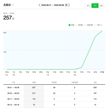Go to the previous week with the left arrow
This screenshot has width=108, height=108.
coord(39,5)
